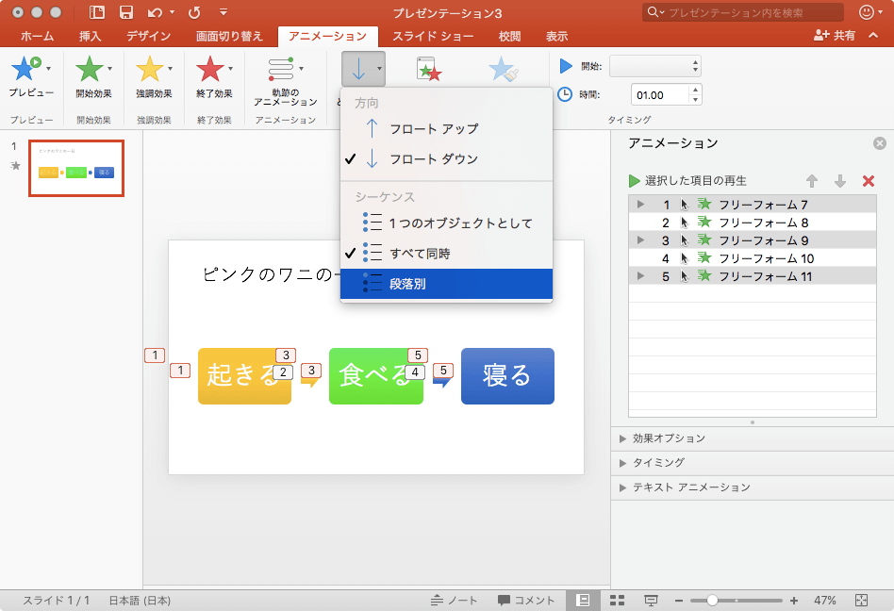Delete animation with the red X
Image resolution: width=894 pixels, height=611 pixels.
coord(869,181)
